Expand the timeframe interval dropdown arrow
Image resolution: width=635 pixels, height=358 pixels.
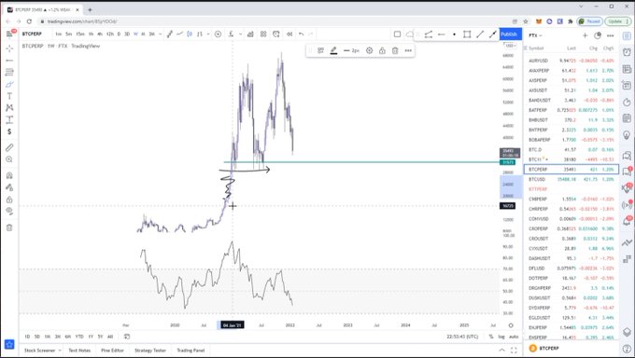[x=161, y=34]
